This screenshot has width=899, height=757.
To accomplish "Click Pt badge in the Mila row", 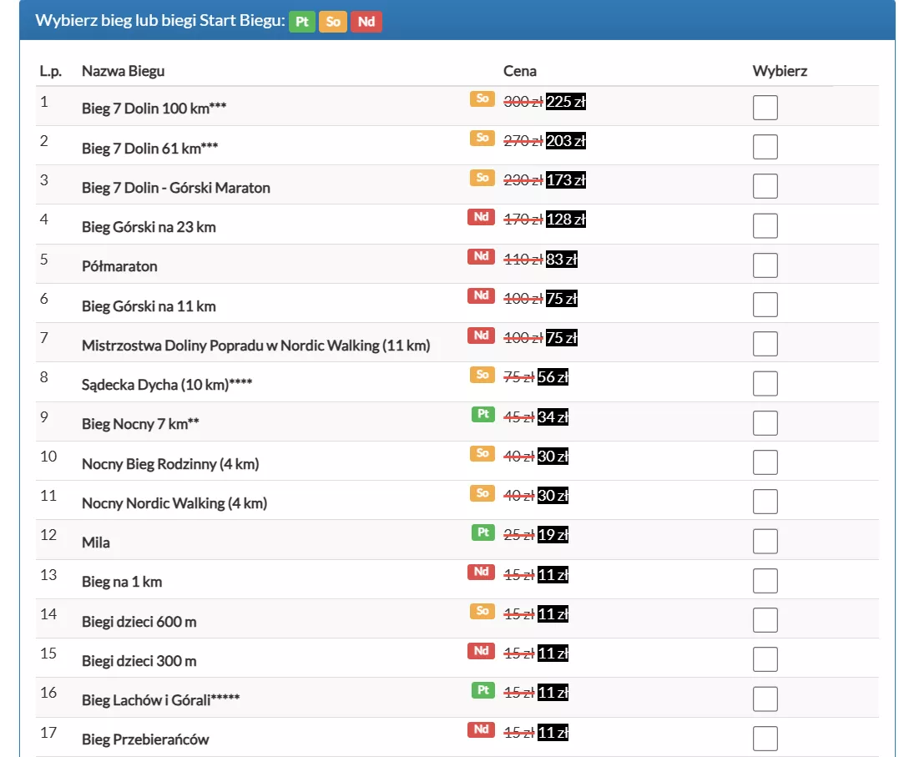I will point(482,532).
